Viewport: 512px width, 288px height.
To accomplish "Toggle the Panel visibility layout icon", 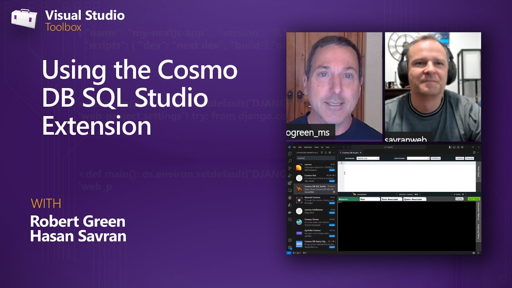I will point(453,147).
